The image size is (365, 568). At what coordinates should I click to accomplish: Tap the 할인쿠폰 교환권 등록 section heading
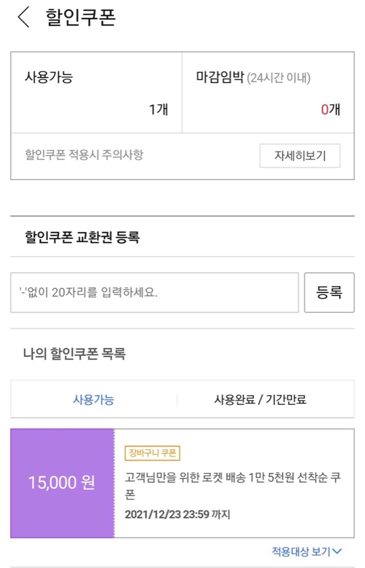pyautogui.click(x=82, y=237)
